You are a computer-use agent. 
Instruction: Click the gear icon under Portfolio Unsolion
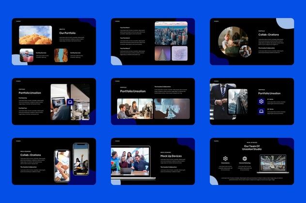click(261, 101)
